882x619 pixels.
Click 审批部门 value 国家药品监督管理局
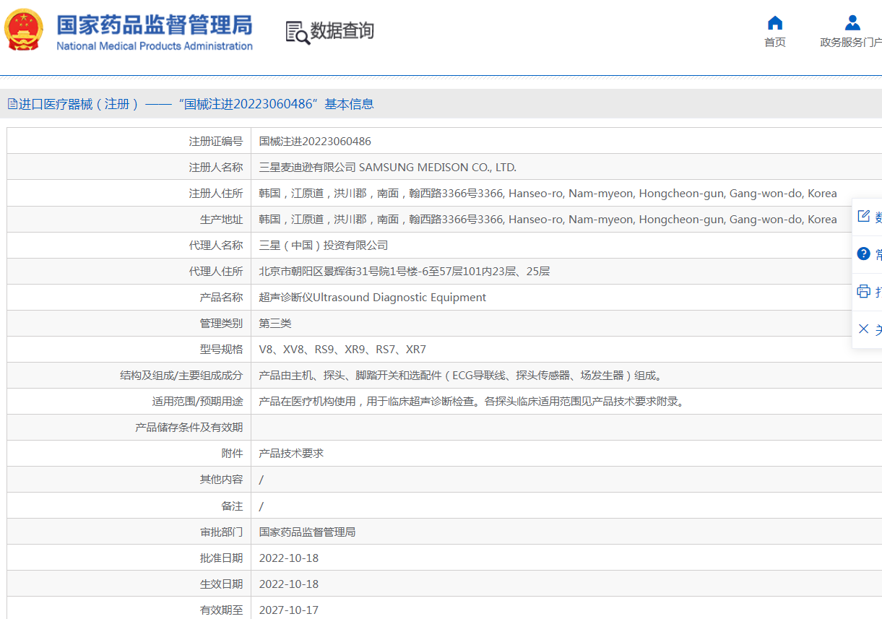point(307,532)
